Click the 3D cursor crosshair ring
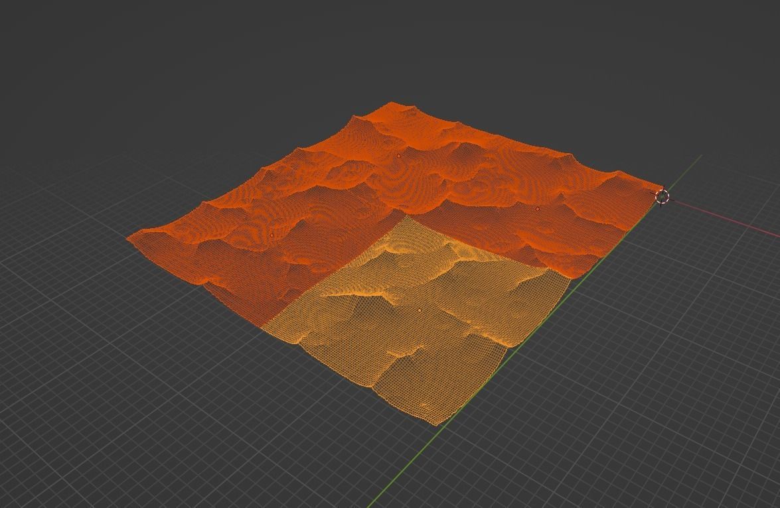The width and height of the screenshot is (780, 508). (662, 197)
